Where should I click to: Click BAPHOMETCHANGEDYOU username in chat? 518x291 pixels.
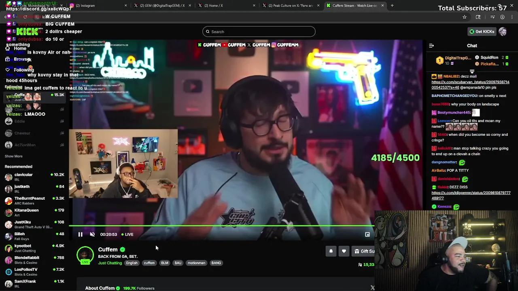coord(454,96)
